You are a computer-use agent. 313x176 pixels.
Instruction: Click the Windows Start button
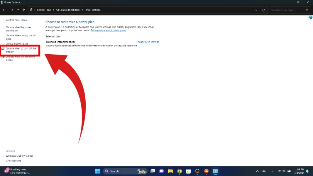click(98, 171)
